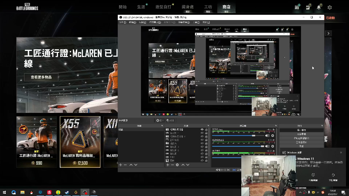349x196 pixels.
Task: Adjust third mixer channel volume slider
Action: [x=226, y=157]
